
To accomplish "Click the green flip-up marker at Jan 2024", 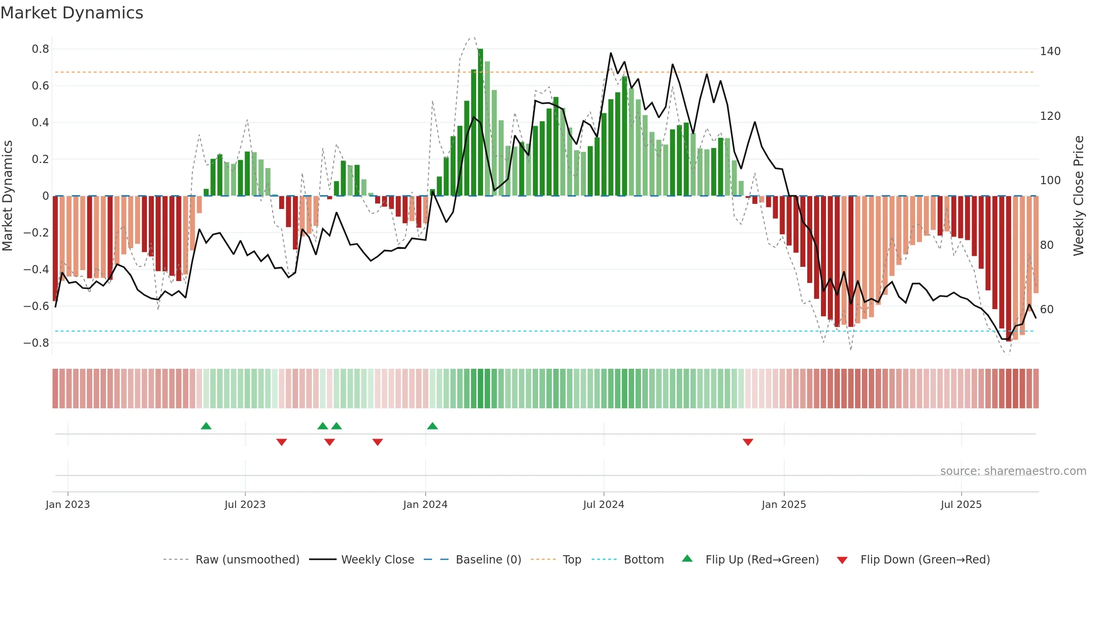I will (433, 426).
